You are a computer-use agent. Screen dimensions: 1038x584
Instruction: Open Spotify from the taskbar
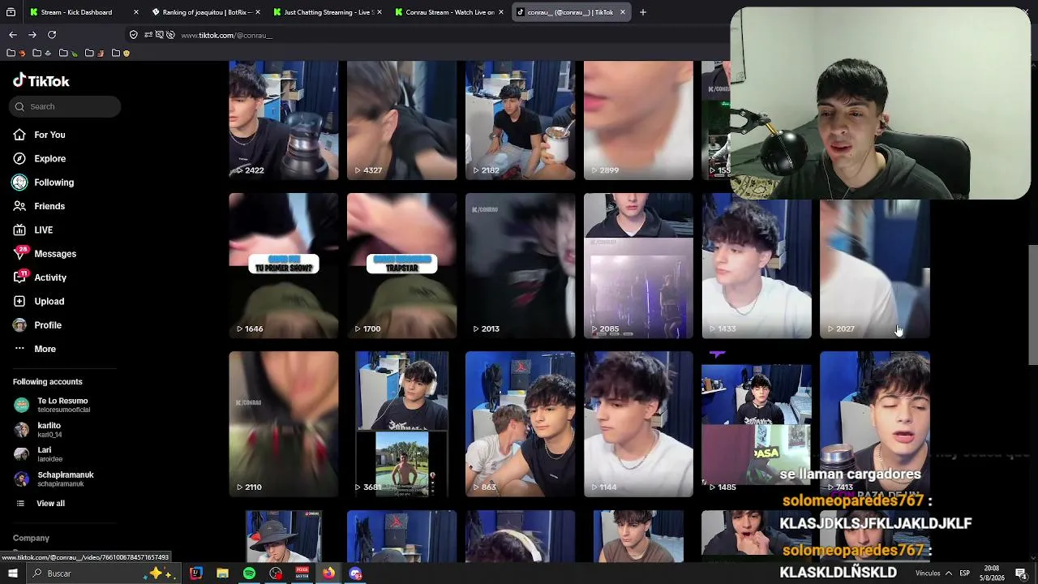point(249,573)
